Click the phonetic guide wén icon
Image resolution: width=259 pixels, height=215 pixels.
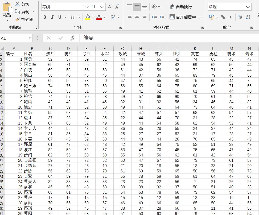click(x=113, y=17)
